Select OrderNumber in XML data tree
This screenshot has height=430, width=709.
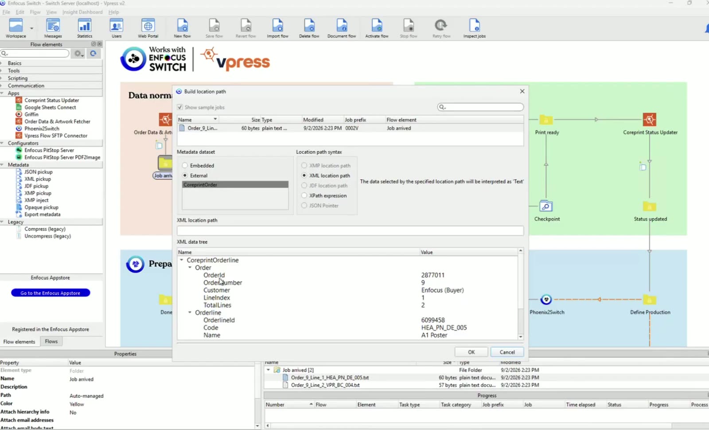point(223,283)
